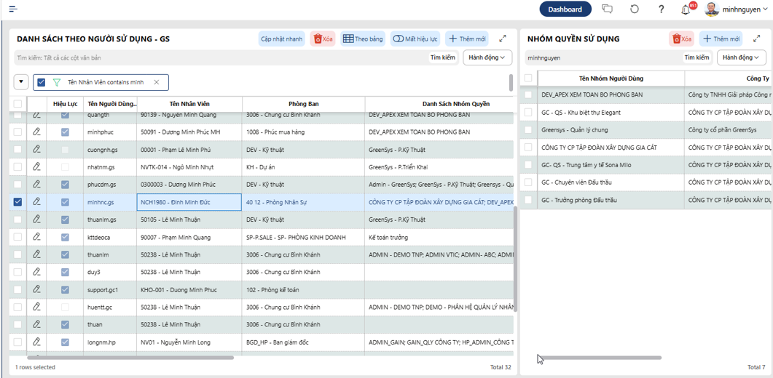This screenshot has width=773, height=378.
Task: Uncheck the Tên Nhân Viên filter checkbox
Action: click(42, 82)
